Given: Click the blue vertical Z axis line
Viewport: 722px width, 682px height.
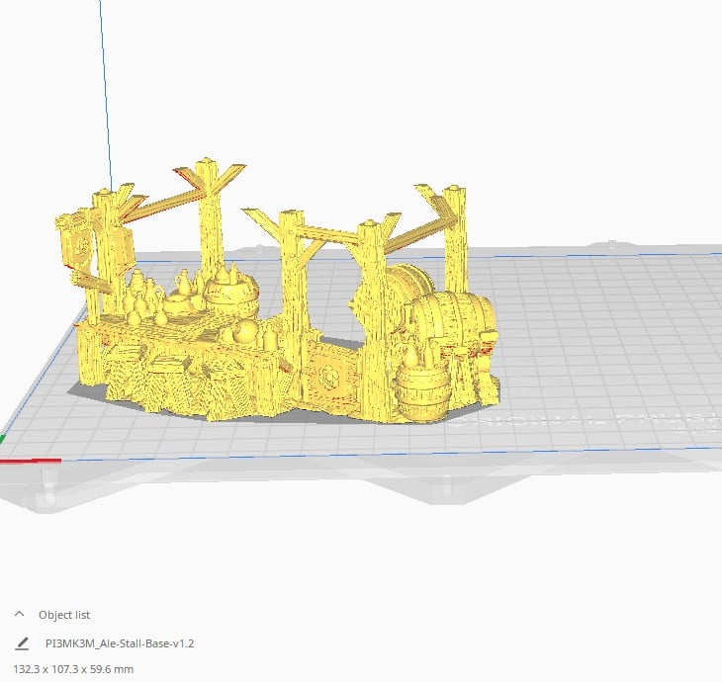Looking at the screenshot, I should [104, 99].
